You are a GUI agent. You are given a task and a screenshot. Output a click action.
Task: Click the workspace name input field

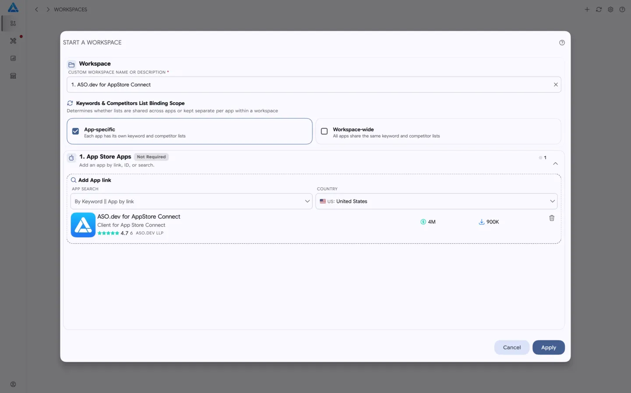coord(314,84)
